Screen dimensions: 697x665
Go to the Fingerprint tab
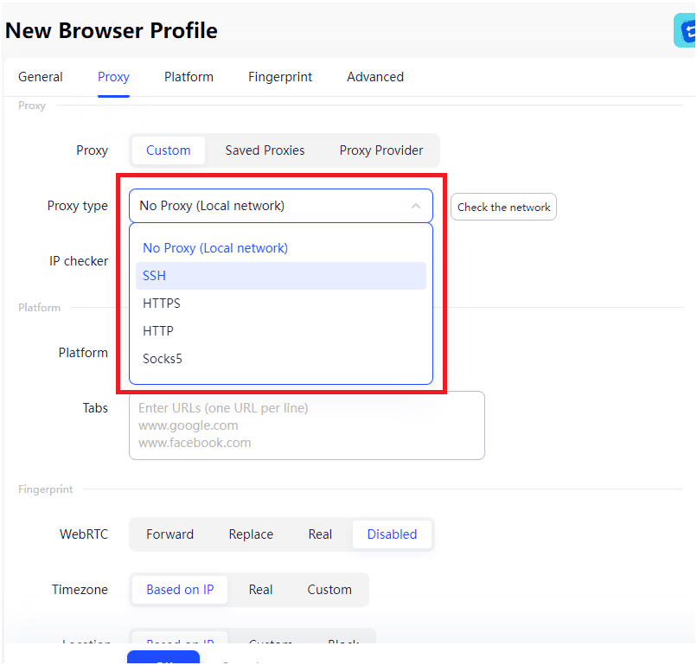280,77
